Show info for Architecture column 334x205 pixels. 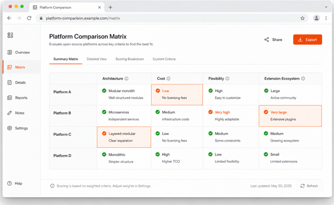click(126, 79)
